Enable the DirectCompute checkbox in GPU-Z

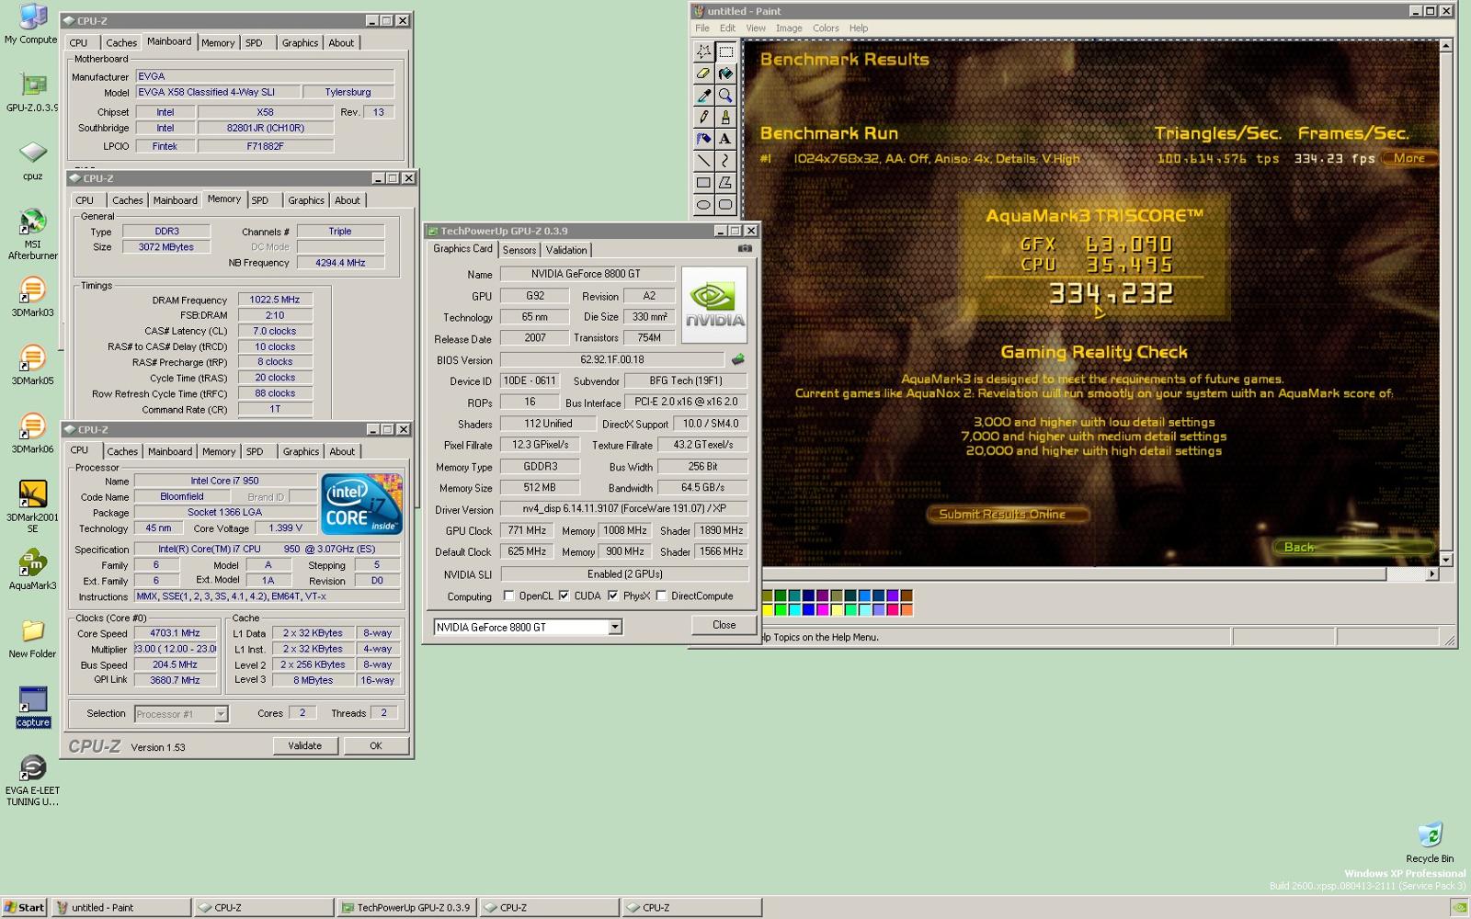click(x=661, y=596)
